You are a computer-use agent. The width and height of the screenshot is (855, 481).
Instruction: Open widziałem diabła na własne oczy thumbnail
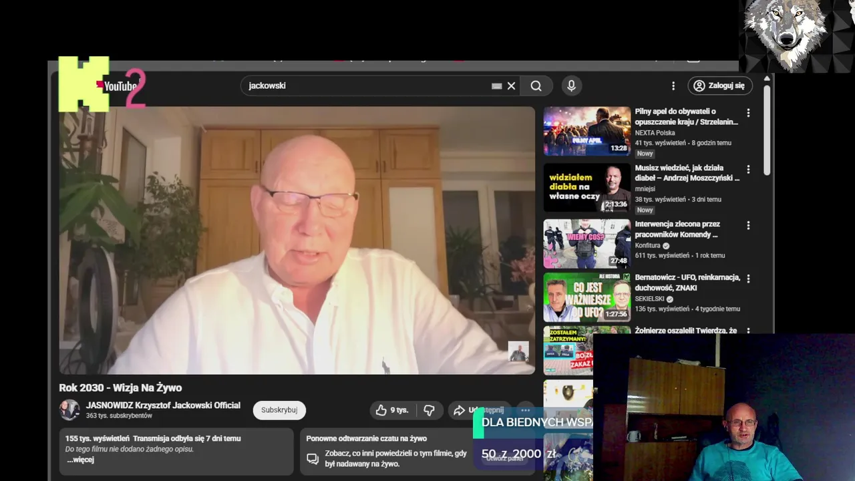[587, 188]
